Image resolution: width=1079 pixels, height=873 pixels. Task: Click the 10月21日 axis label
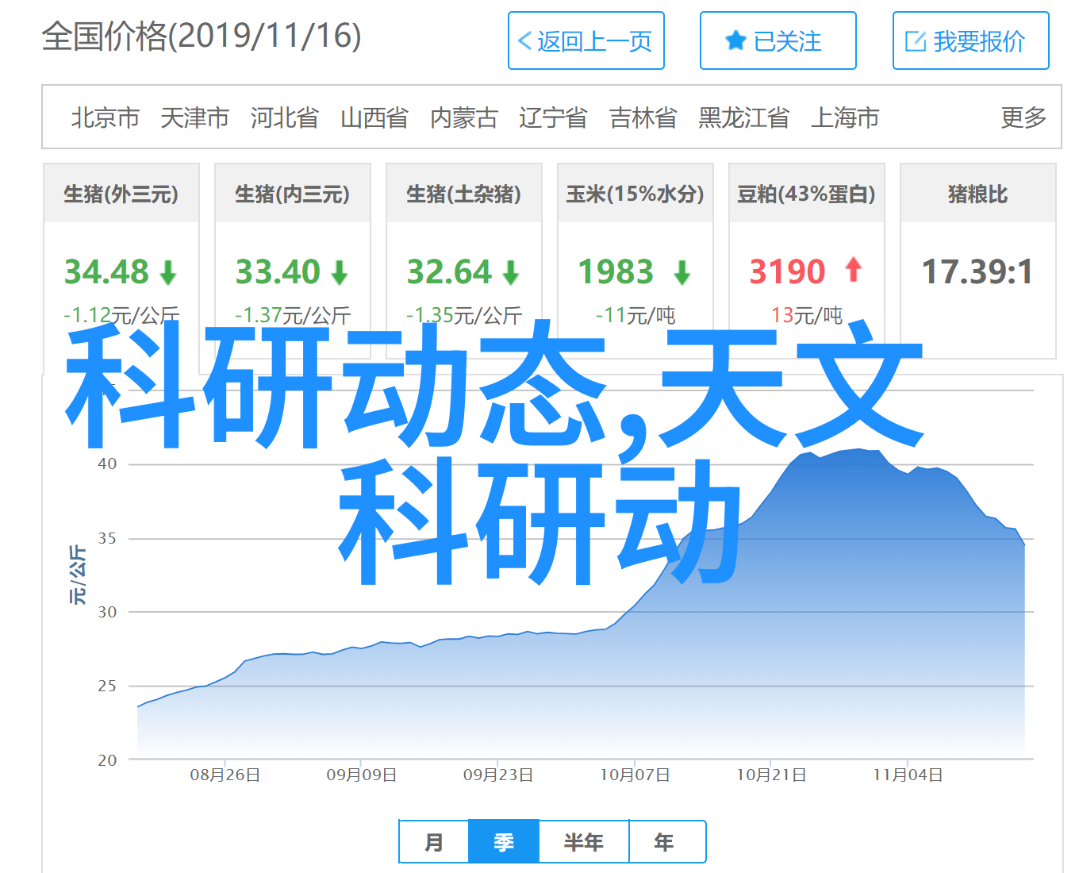(x=772, y=775)
